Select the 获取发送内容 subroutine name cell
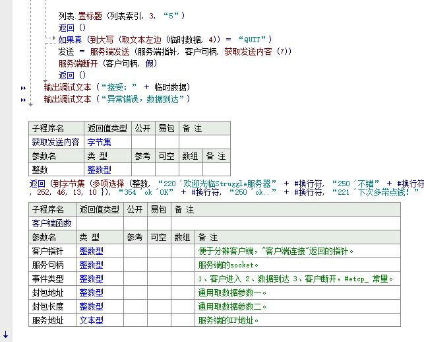This screenshot has width=424, height=342. click(55, 142)
